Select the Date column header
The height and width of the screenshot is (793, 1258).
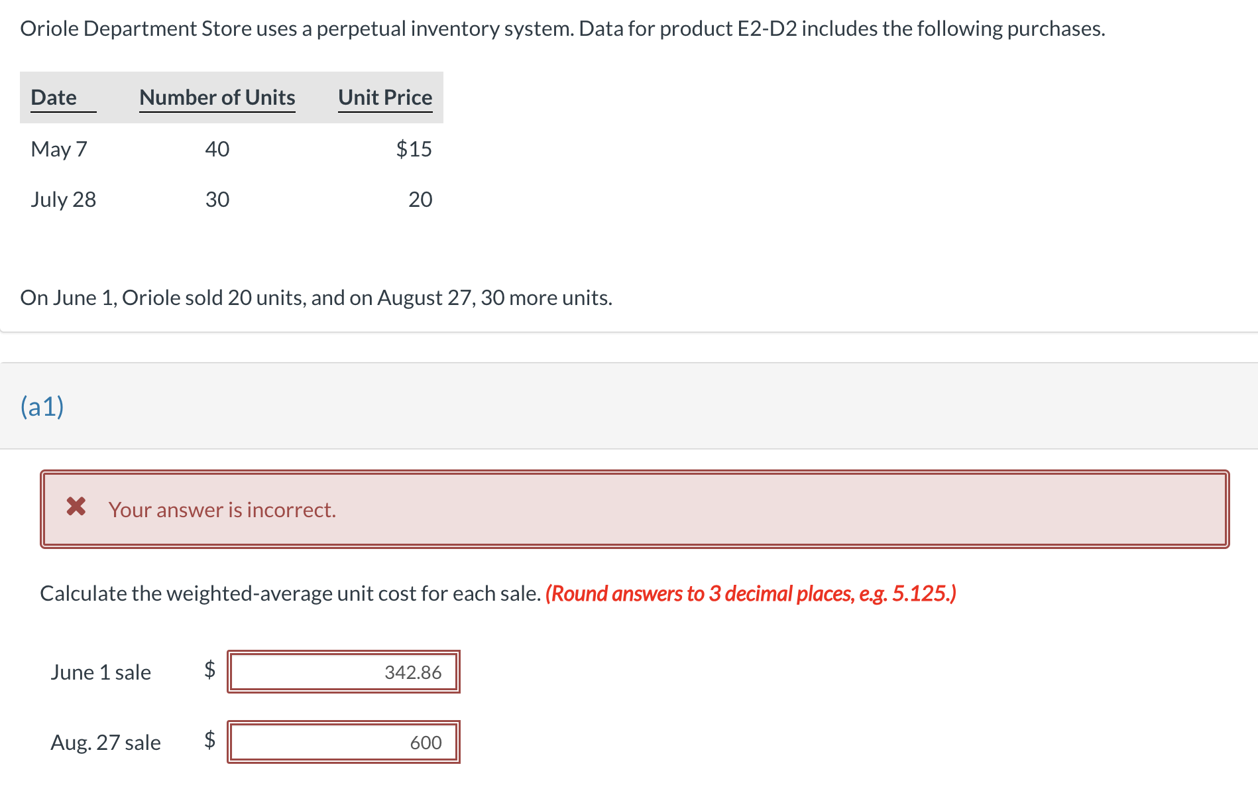54,97
